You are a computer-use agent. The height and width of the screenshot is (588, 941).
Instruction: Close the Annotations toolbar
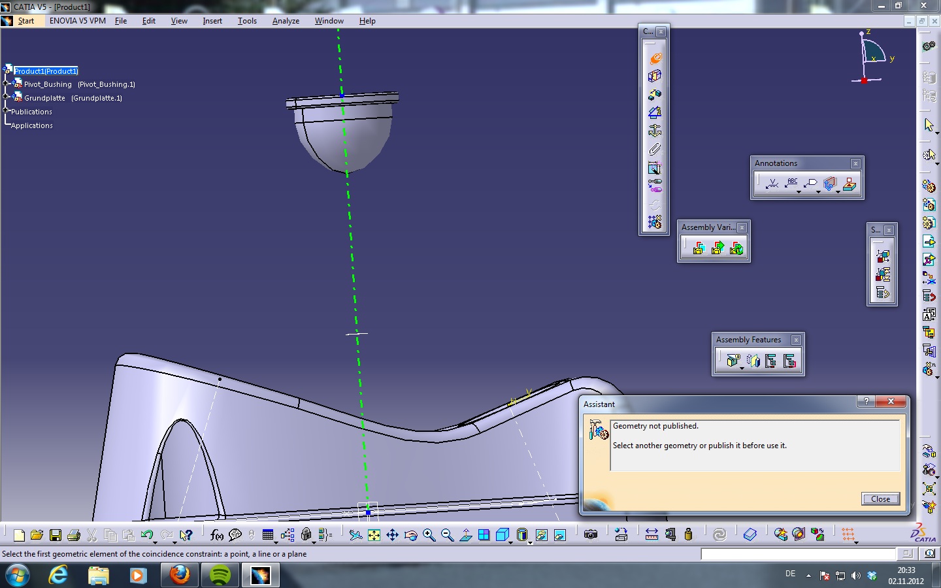pyautogui.click(x=855, y=163)
